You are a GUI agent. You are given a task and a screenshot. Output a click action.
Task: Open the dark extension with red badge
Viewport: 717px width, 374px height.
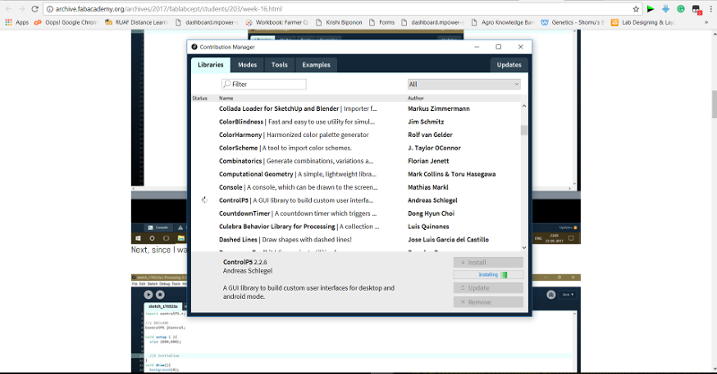point(696,9)
